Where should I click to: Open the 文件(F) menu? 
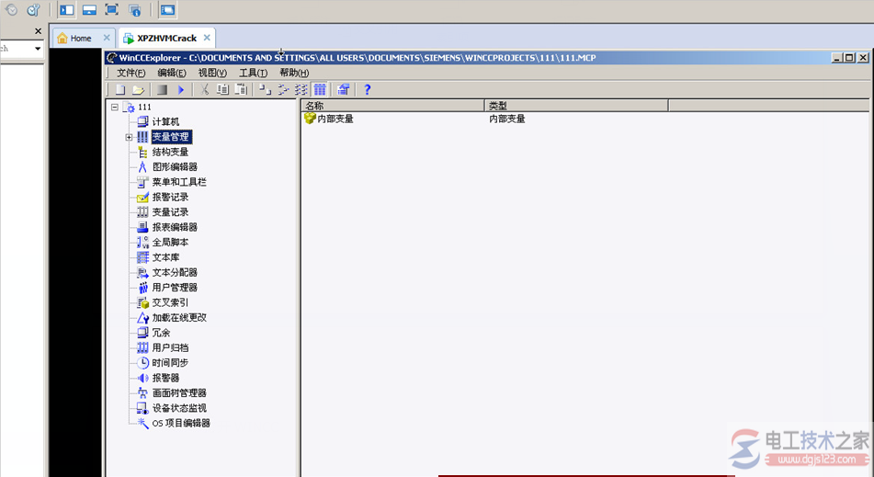[131, 73]
